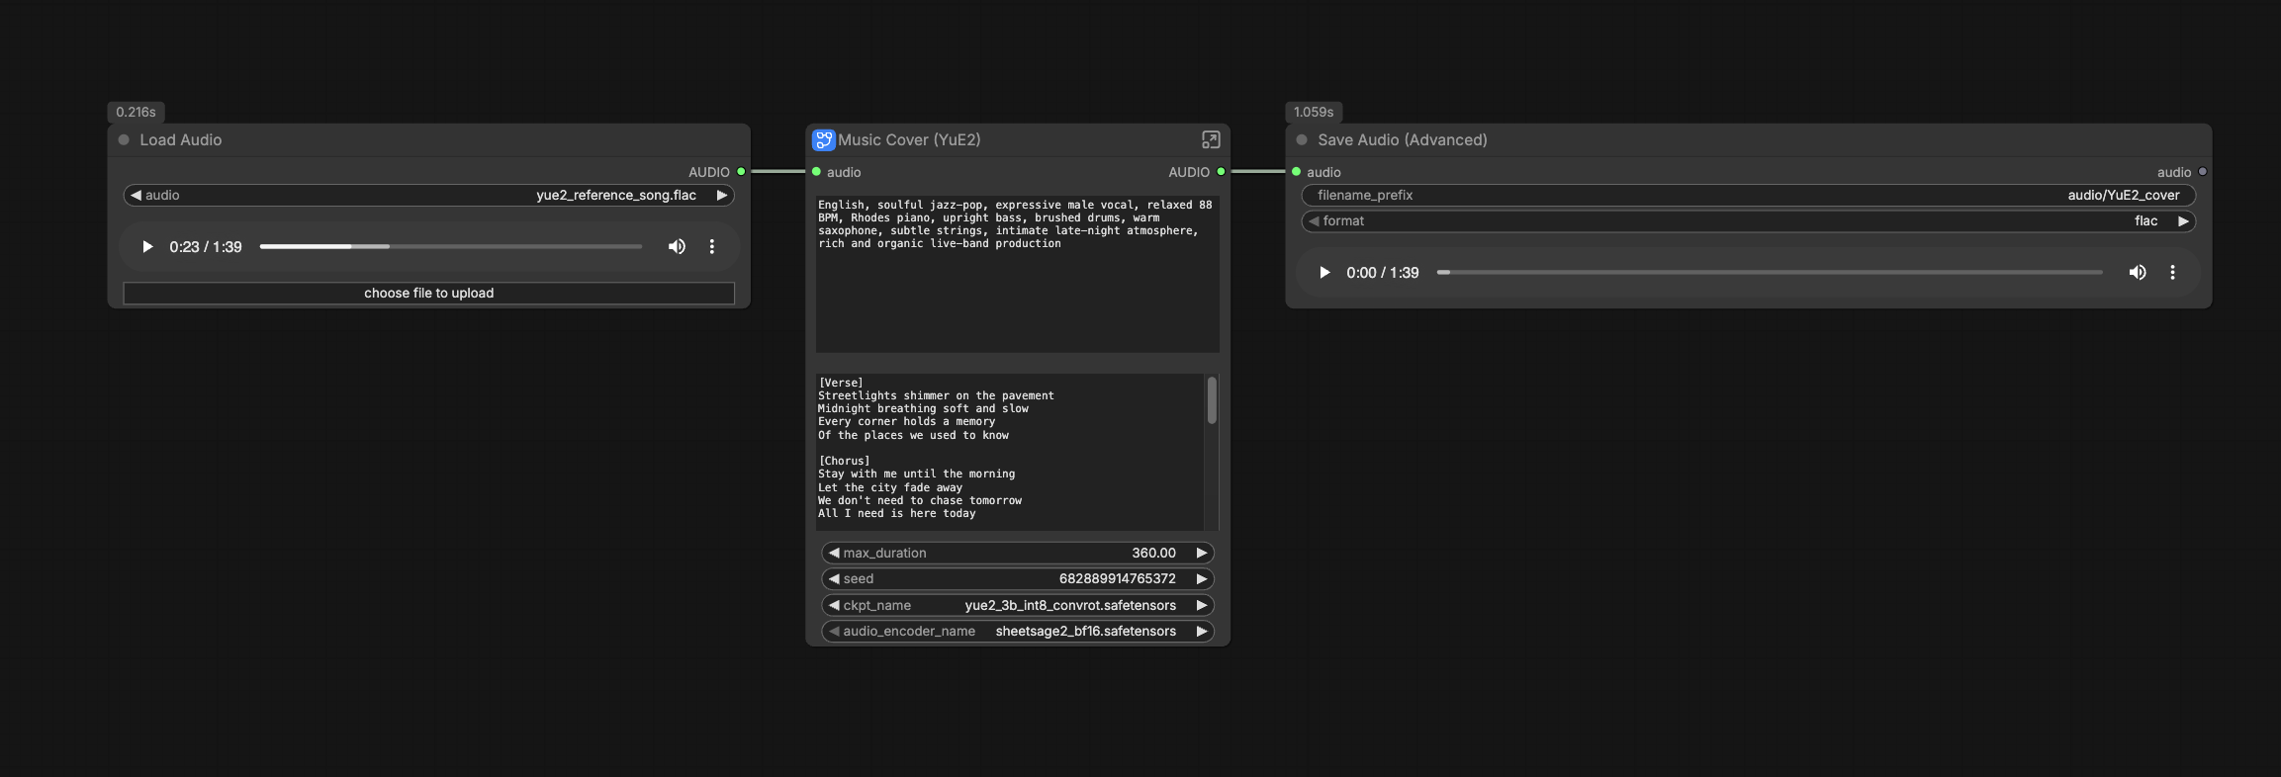Click the Save Audio audio output port
The image size is (2281, 777).
[2202, 172]
